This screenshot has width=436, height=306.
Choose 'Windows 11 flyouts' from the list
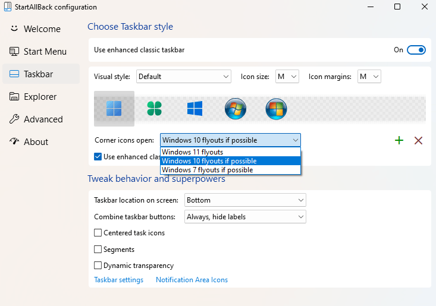tap(231, 152)
